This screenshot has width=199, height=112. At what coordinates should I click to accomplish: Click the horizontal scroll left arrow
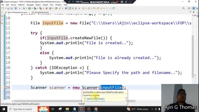pyautogui.click(x=13, y=101)
